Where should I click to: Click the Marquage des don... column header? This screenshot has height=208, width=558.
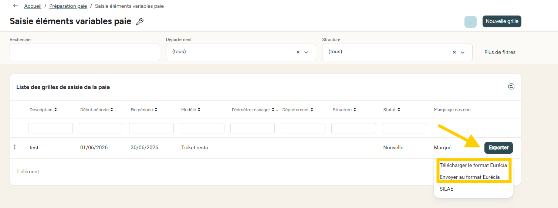(x=454, y=110)
